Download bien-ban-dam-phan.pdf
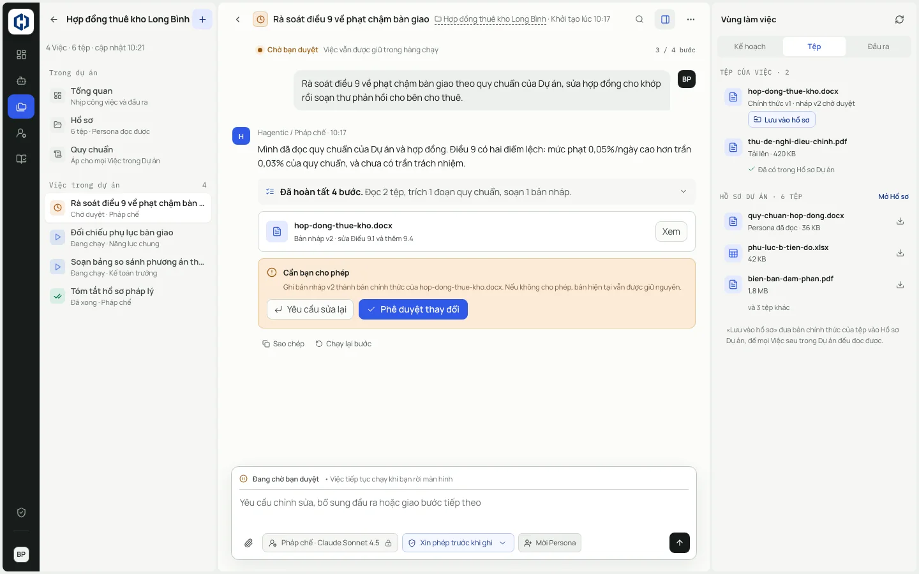This screenshot has width=919, height=574. click(900, 284)
